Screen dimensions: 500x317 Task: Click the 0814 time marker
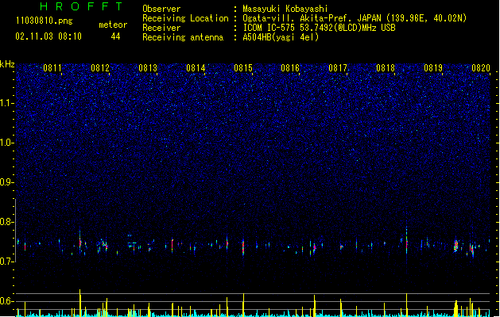coord(196,68)
